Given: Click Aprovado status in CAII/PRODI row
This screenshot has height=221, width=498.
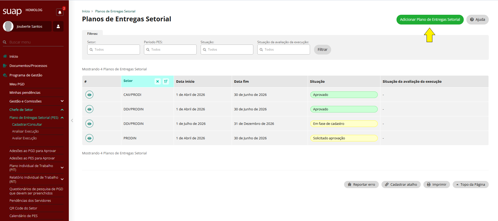Looking at the screenshot, I should 344,95.
